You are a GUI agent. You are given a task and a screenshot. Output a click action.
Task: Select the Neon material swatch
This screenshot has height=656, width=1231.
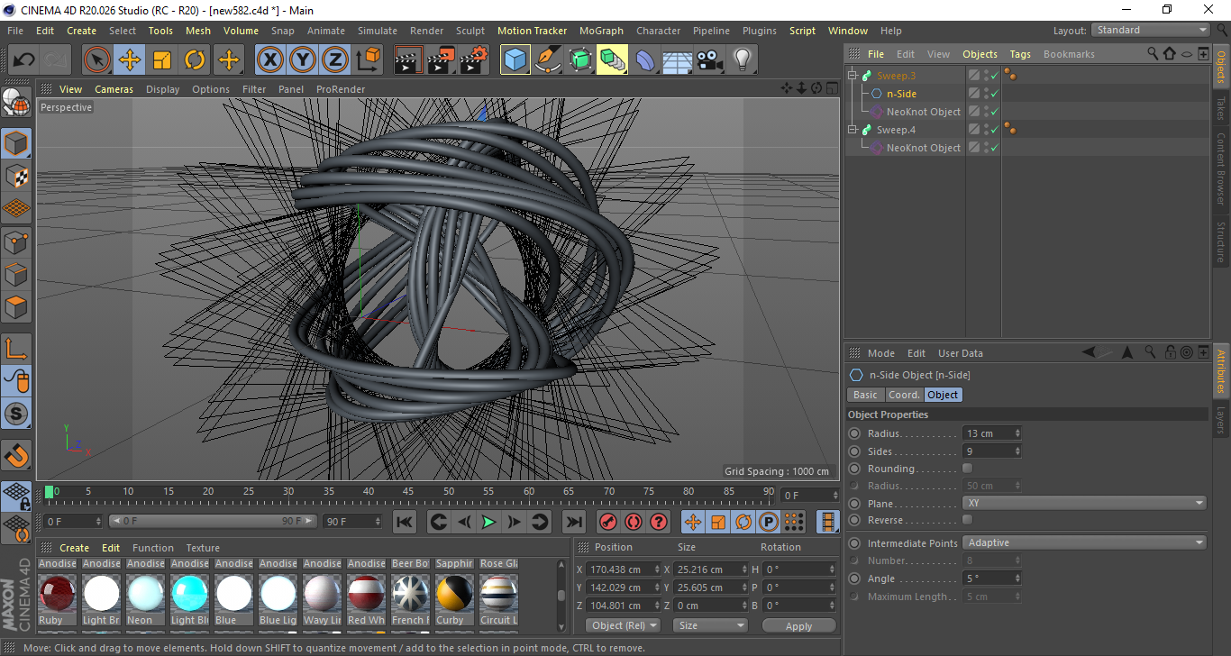click(145, 594)
